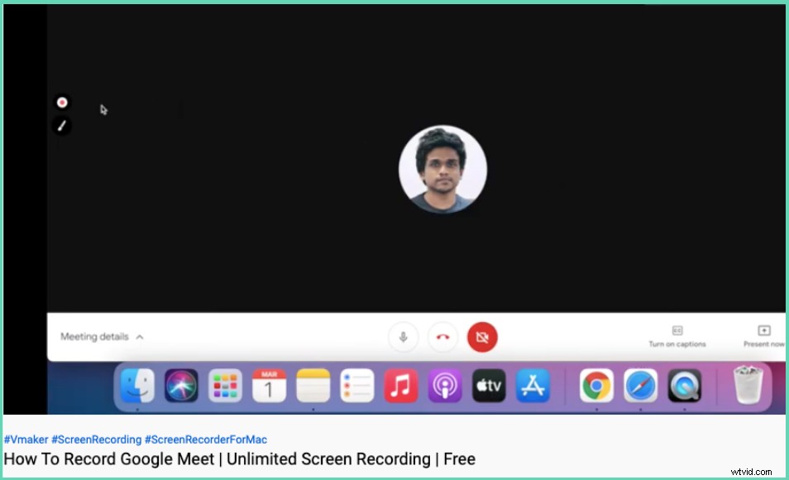Open the Music app from the Dock

[x=400, y=386]
